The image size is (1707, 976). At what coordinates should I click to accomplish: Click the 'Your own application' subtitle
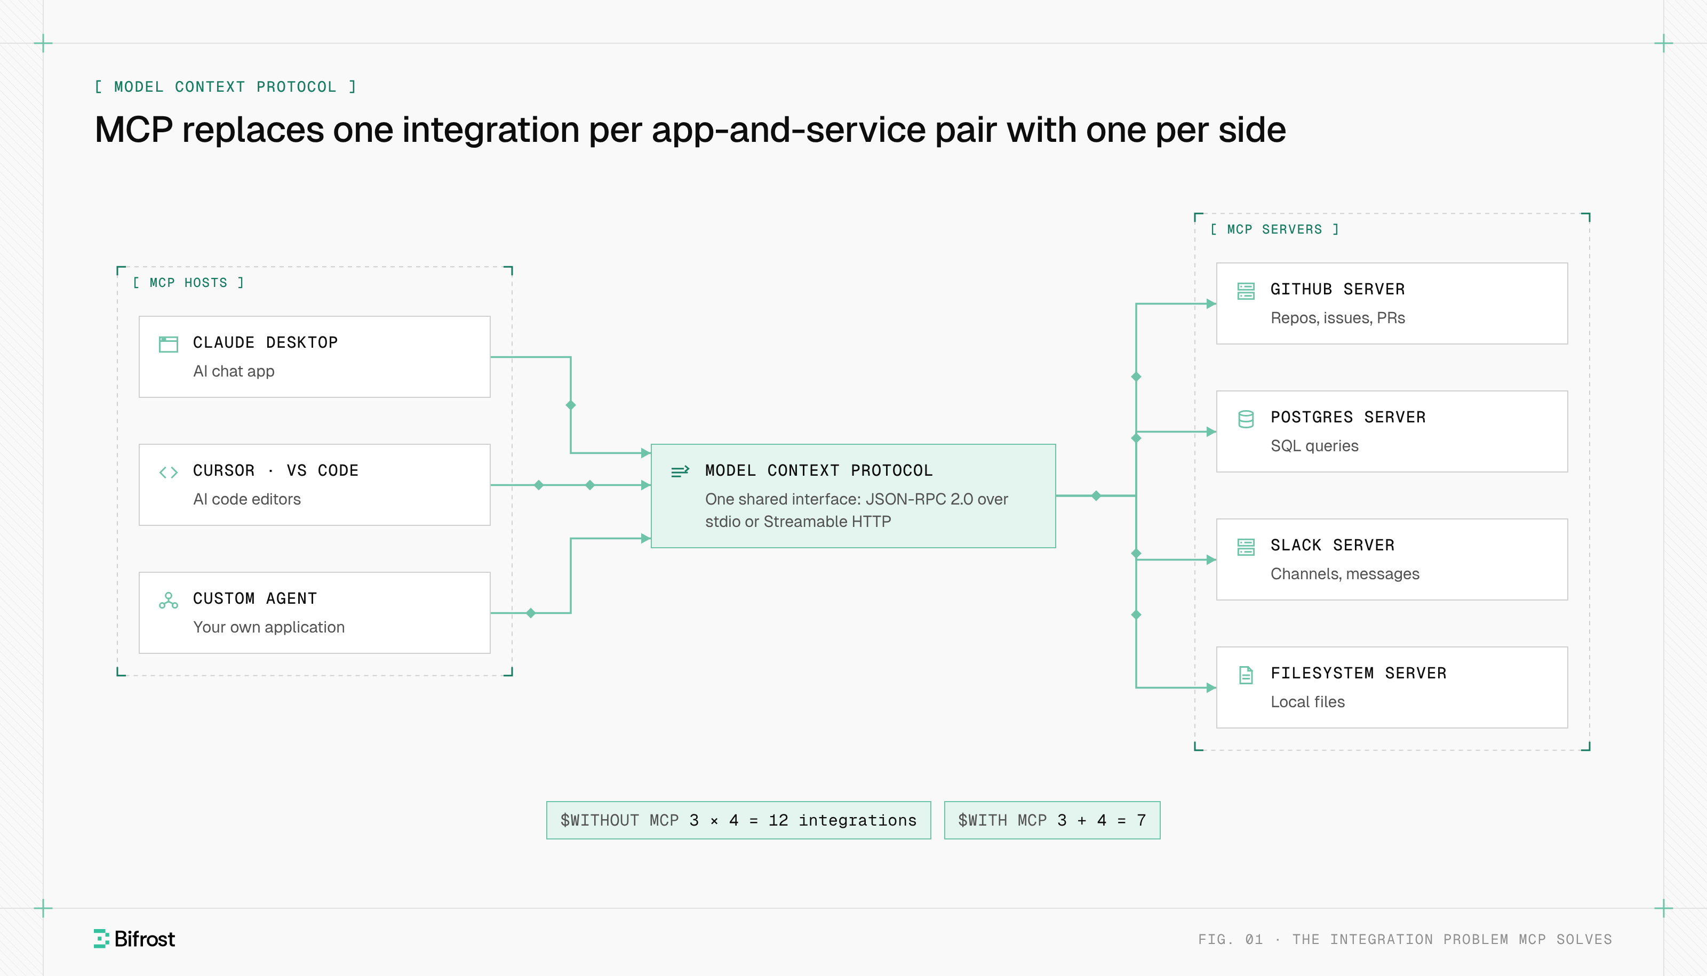[x=269, y=627]
